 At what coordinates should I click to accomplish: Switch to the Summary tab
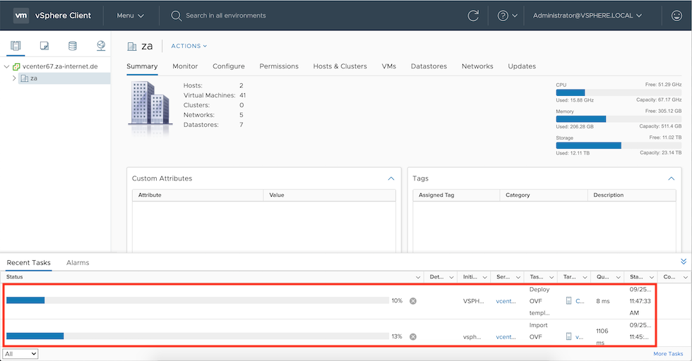[142, 66]
